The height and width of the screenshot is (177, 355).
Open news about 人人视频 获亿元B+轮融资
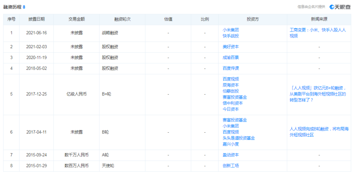pos(318,94)
